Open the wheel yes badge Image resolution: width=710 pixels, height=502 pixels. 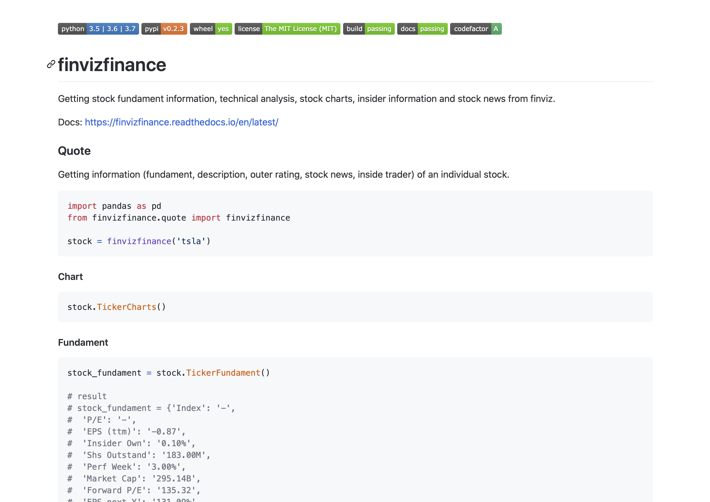[x=211, y=29]
